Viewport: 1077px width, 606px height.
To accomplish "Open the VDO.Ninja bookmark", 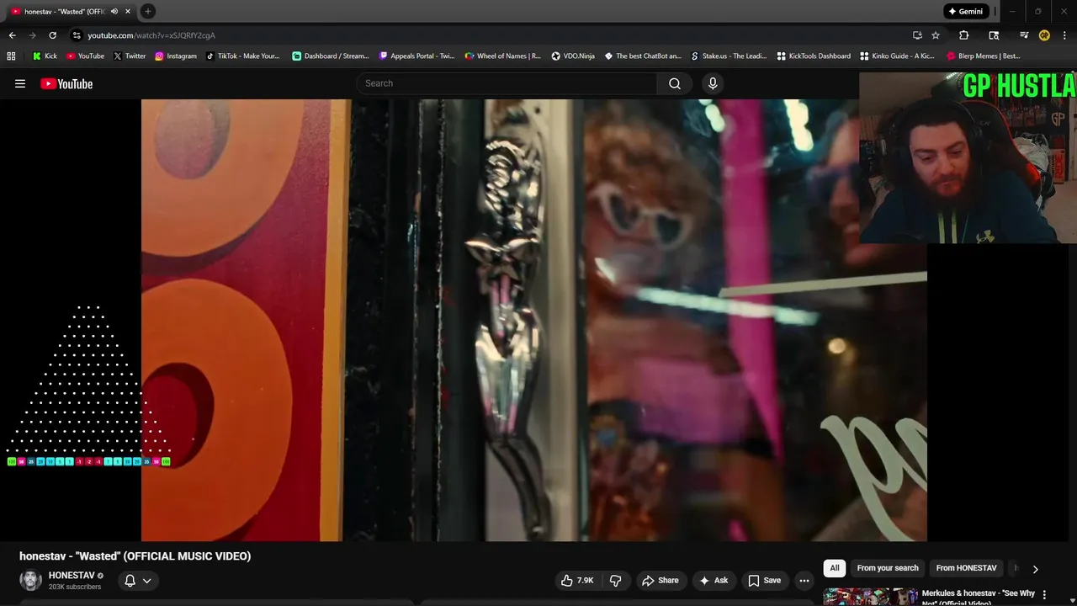I will pyautogui.click(x=573, y=56).
